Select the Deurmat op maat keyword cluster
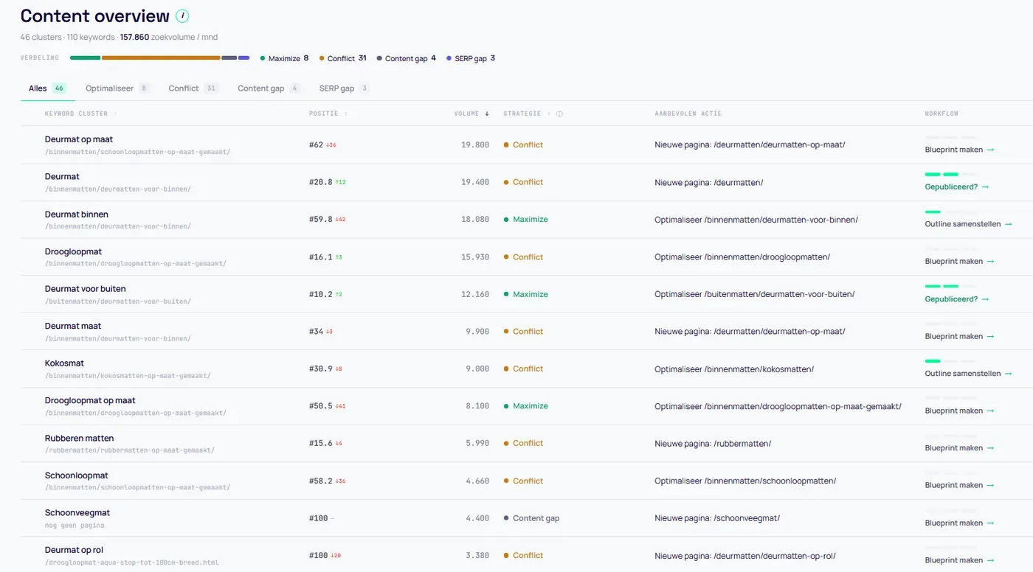1033x572 pixels. (x=79, y=139)
